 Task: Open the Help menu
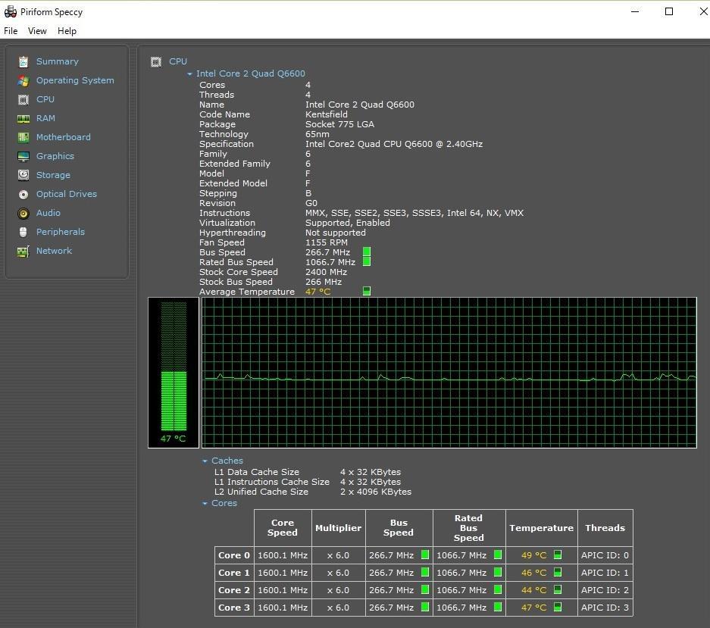click(x=67, y=31)
